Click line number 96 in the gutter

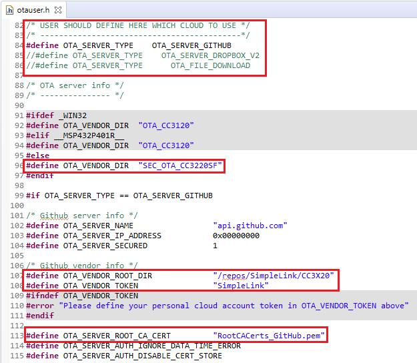[x=17, y=165]
